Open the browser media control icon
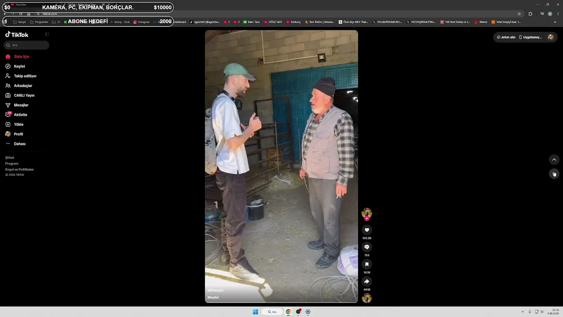The width and height of the screenshot is (563, 317). (542, 14)
